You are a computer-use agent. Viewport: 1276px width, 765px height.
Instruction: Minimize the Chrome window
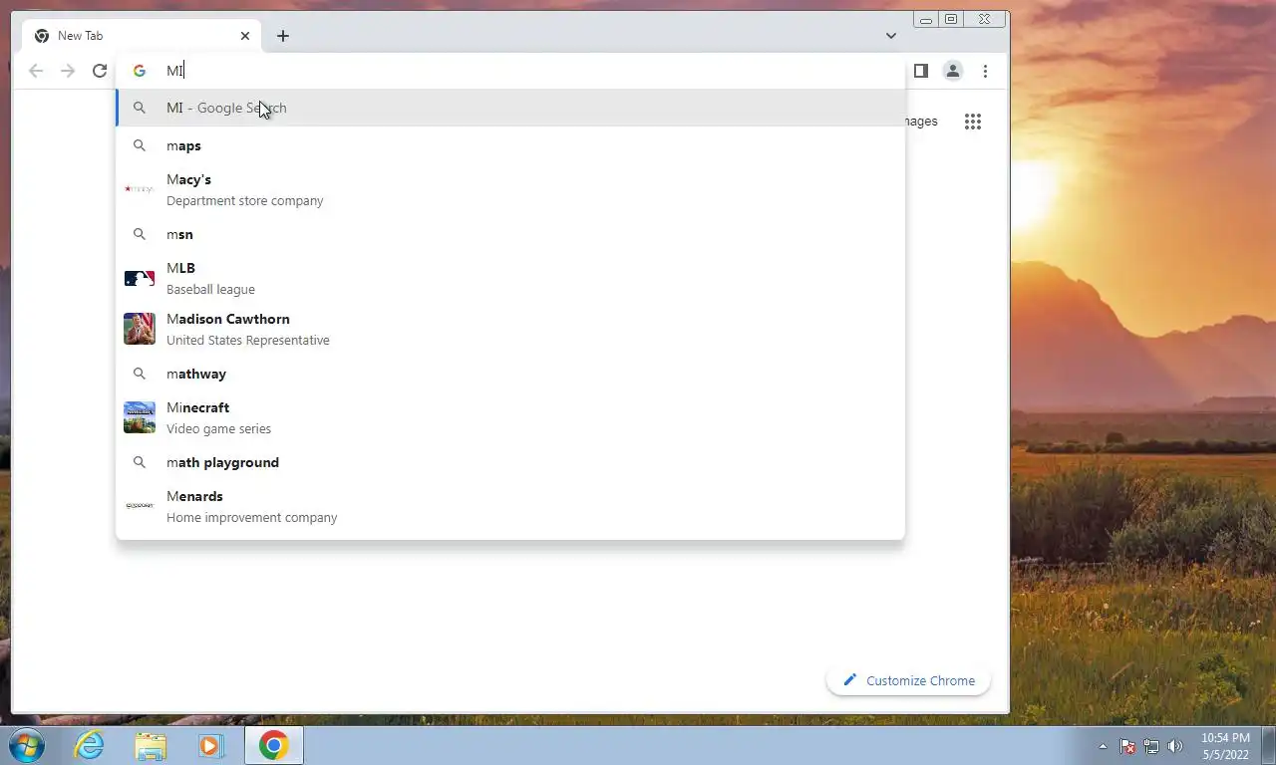tap(926, 19)
